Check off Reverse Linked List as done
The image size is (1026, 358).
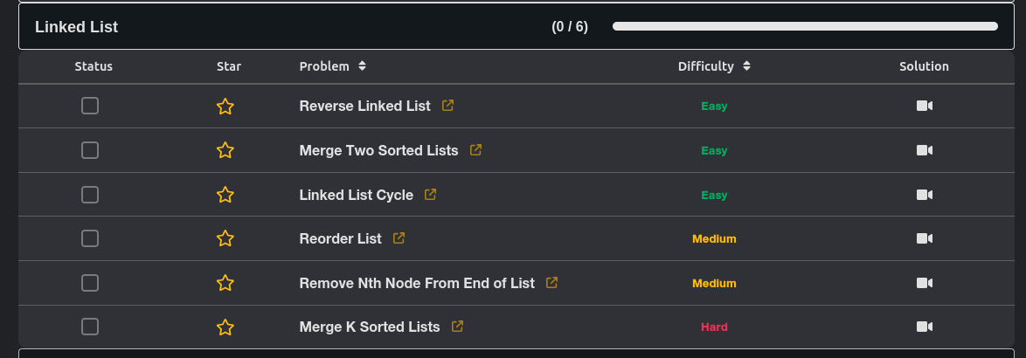90,106
